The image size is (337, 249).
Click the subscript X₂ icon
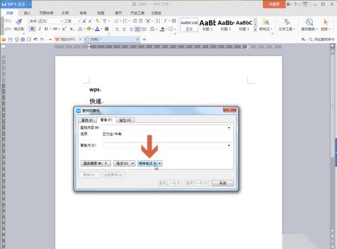pos(71,29)
